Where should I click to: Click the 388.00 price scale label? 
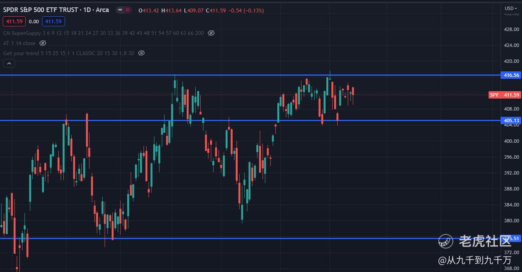click(x=511, y=189)
